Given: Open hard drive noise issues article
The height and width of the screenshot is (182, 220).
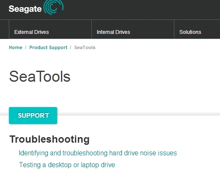Looking at the screenshot, I should 98,153.
